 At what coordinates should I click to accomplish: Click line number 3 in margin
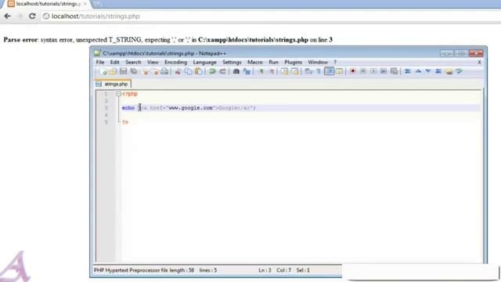click(x=106, y=108)
